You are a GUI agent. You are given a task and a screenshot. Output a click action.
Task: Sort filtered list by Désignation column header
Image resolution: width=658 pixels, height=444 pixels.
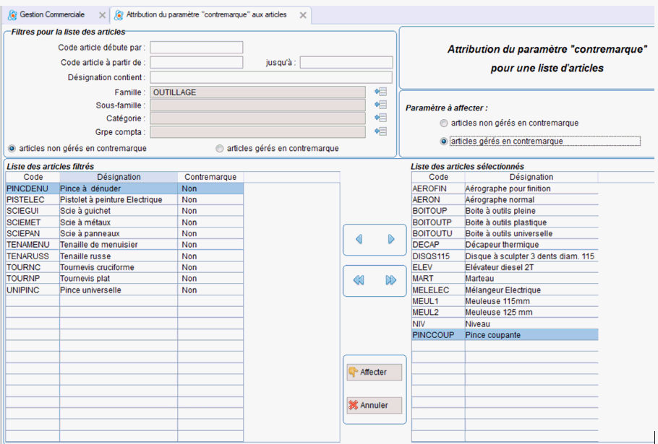pos(119,177)
